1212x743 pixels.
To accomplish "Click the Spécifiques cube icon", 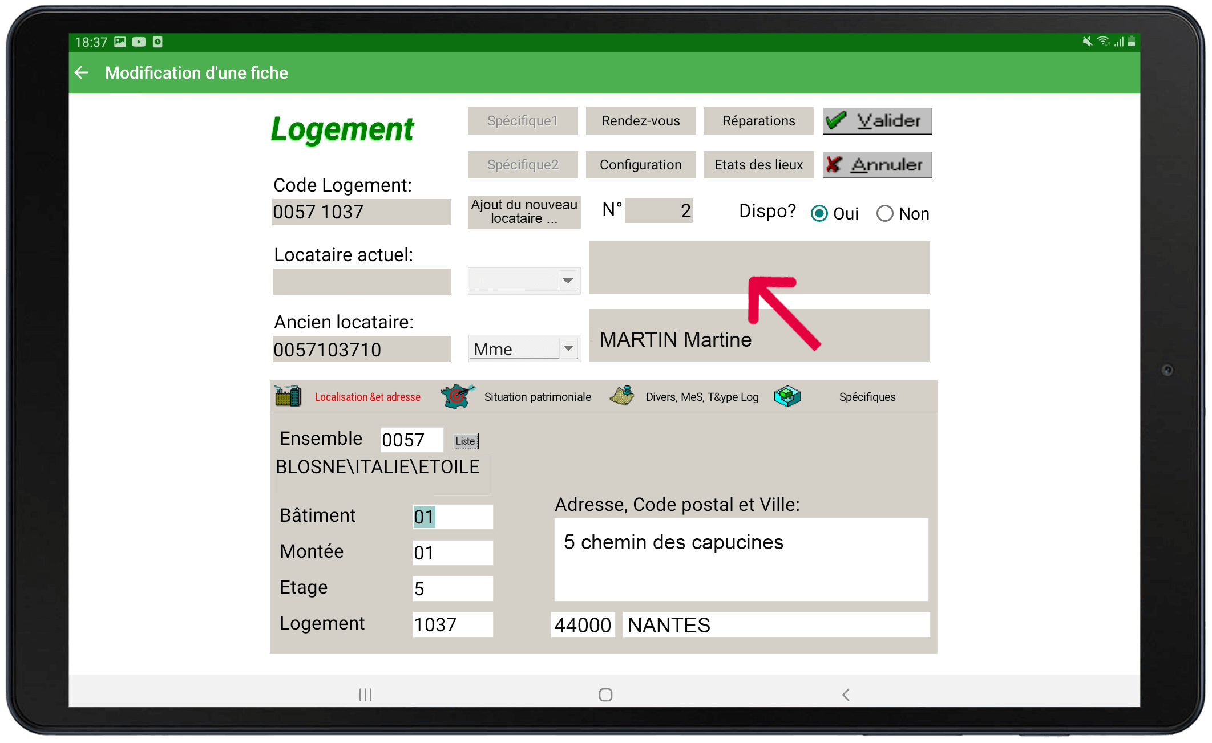I will point(787,396).
